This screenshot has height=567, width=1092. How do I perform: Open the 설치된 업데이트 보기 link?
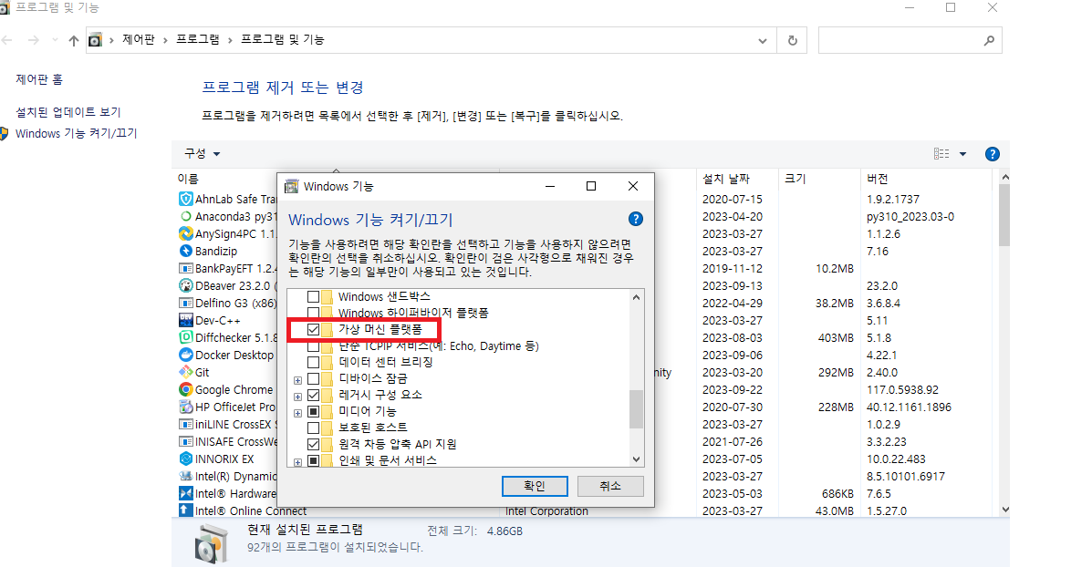[x=68, y=112]
